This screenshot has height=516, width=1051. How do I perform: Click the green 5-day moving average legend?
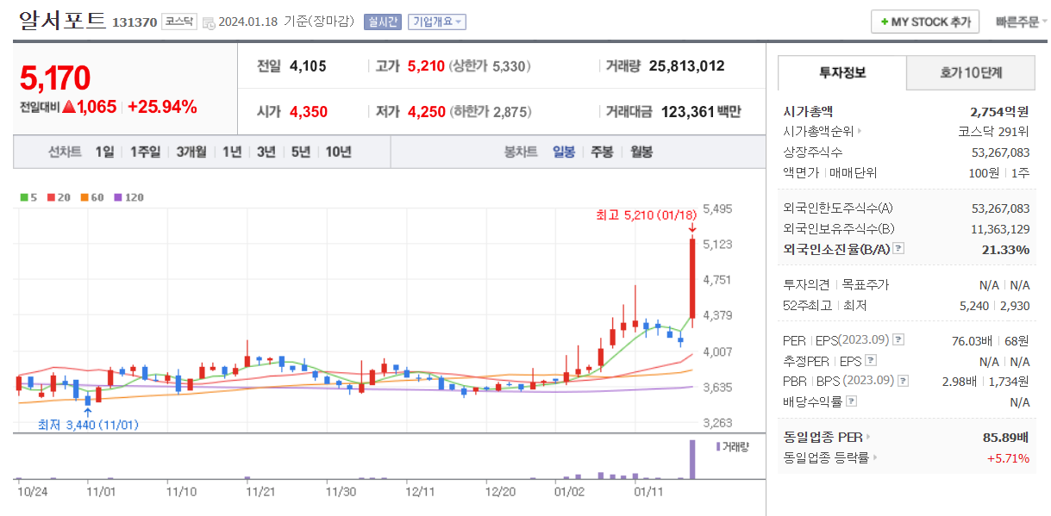coord(28,197)
